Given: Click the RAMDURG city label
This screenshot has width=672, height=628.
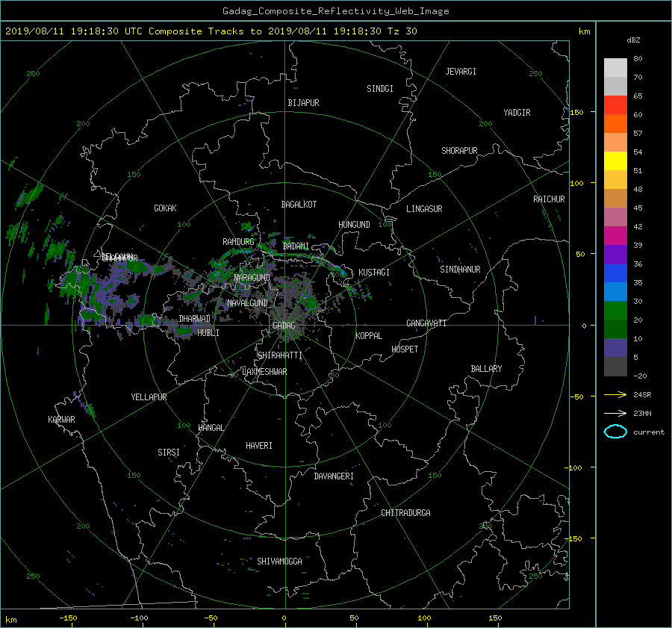Looking at the screenshot, I should 238,242.
